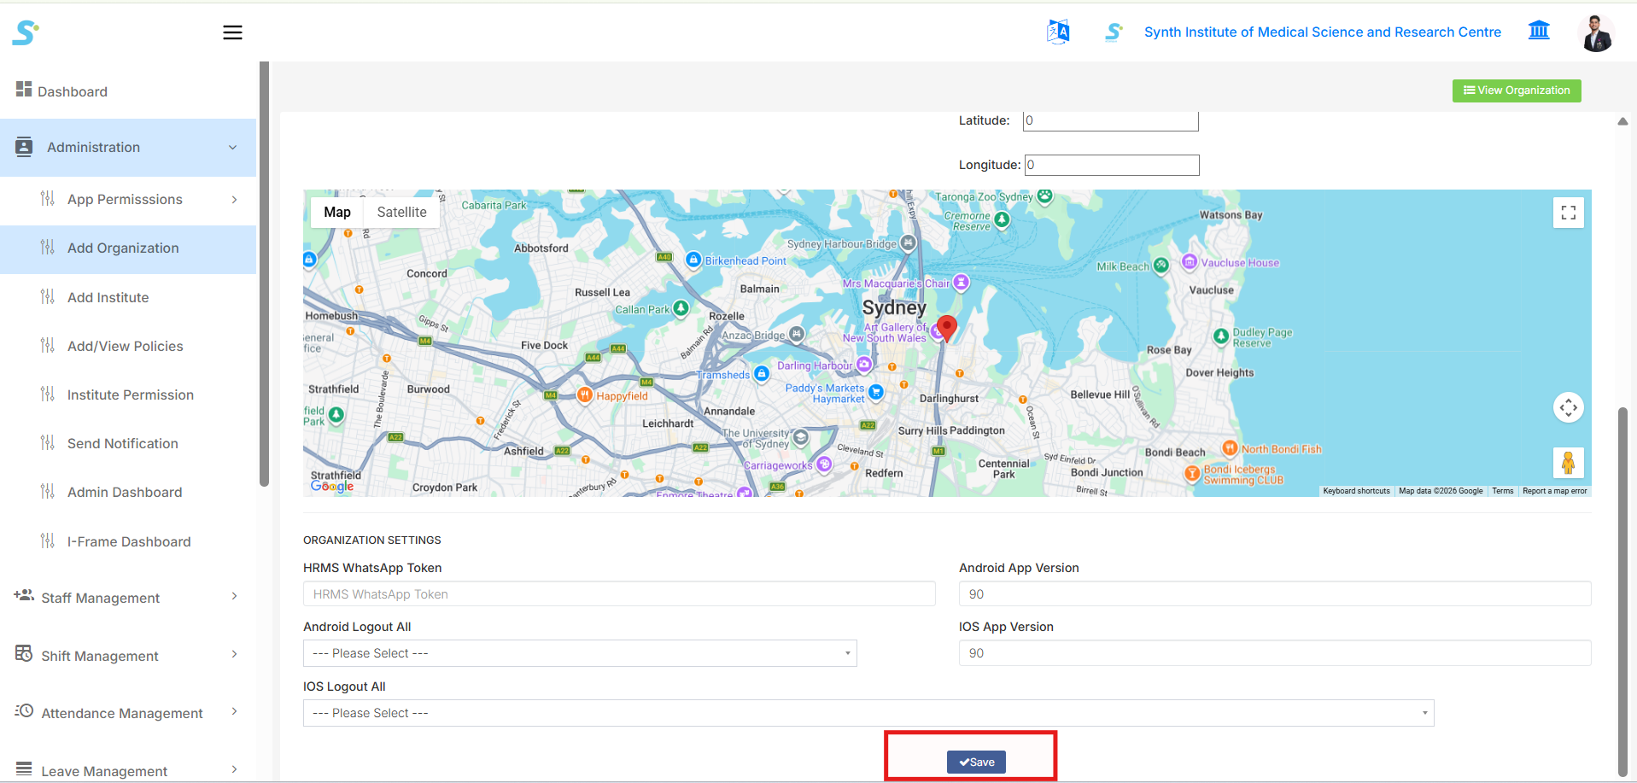Click the Staff Management people icon

click(x=24, y=595)
